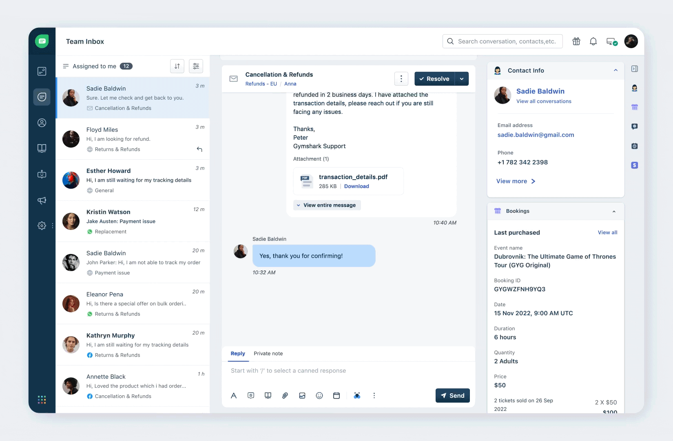Click the search conversation input field
This screenshot has height=441, width=673.
pyautogui.click(x=506, y=41)
